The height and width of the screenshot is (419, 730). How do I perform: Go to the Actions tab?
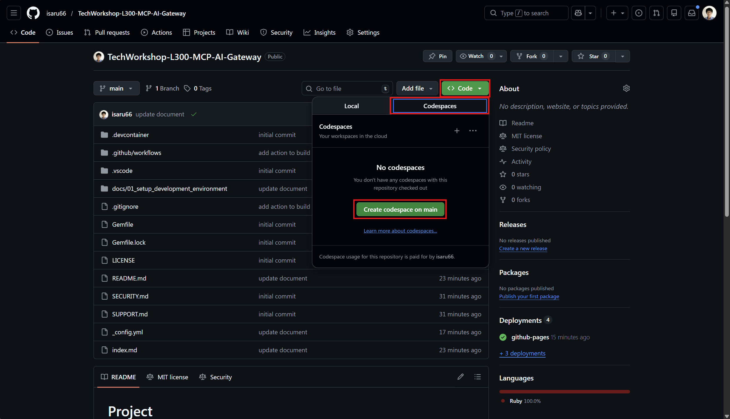click(156, 32)
